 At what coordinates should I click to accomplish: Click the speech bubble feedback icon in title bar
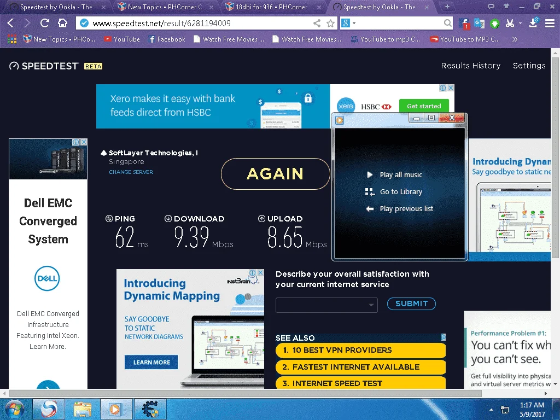coord(491,6)
